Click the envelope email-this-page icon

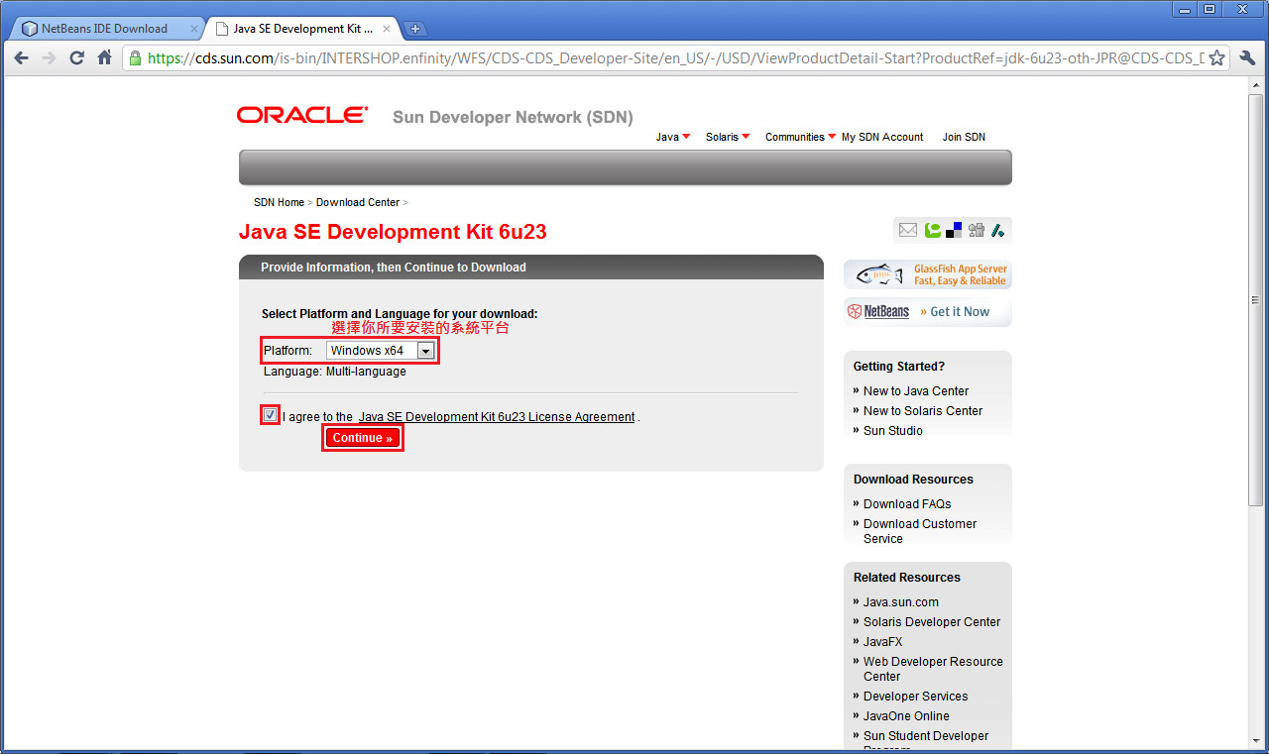click(x=907, y=230)
